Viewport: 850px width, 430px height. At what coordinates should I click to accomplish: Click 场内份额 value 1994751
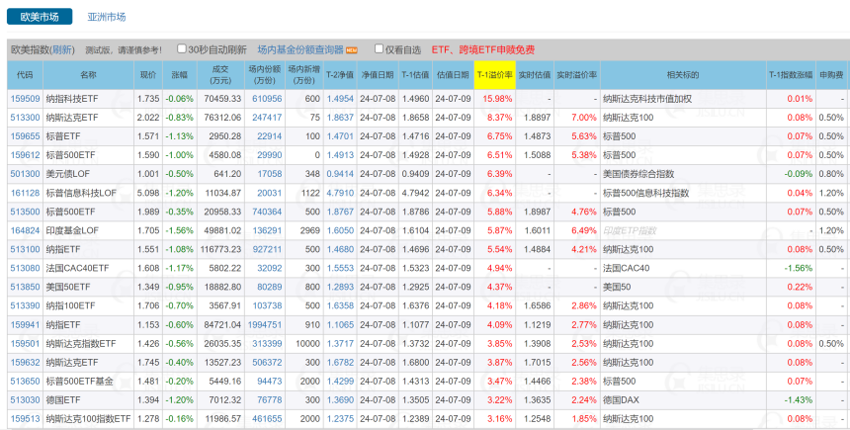[265, 324]
